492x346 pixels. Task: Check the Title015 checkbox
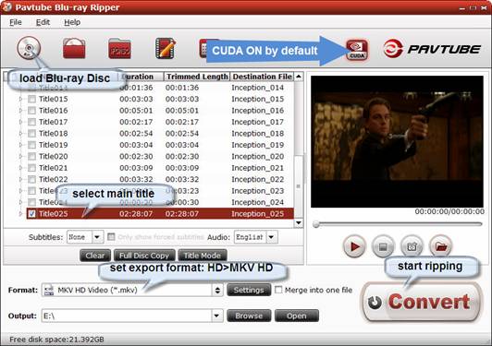31,99
